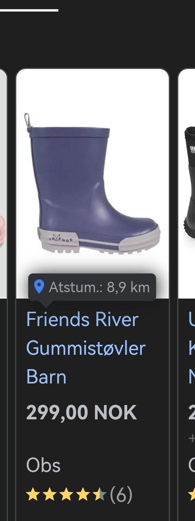Open the Obs store name
The height and width of the screenshot is (521, 195).
43,465
